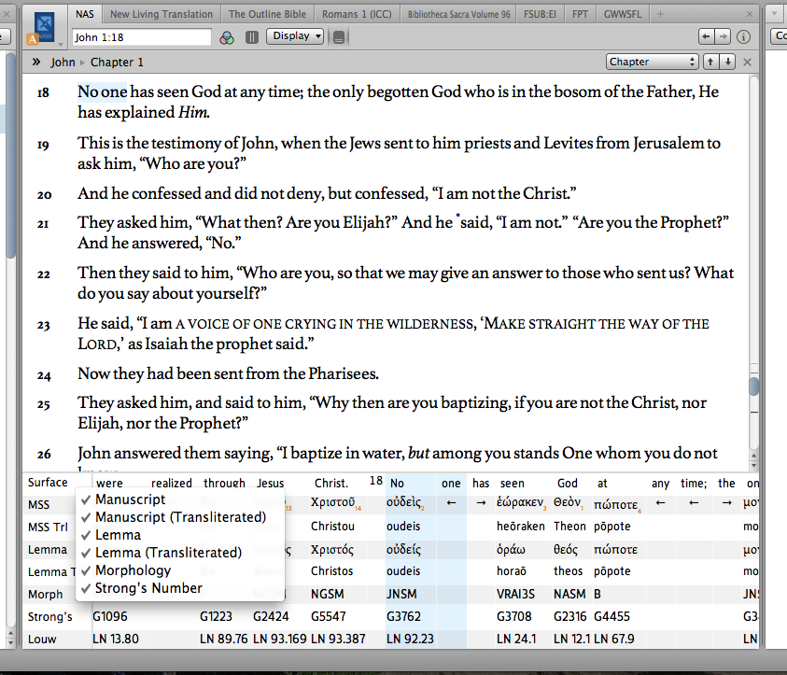787x675 pixels.
Task: Click the John 1:18 reference field
Action: click(142, 37)
